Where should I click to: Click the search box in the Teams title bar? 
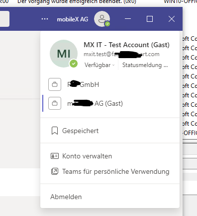pos(4,19)
